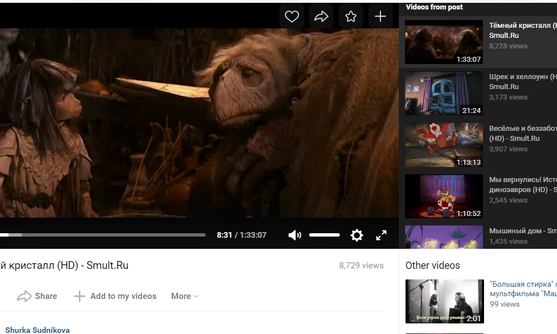The height and width of the screenshot is (334, 557).
Task: Open the 1:33:07 Тёмный кристалл thumbnail
Action: pos(444,42)
